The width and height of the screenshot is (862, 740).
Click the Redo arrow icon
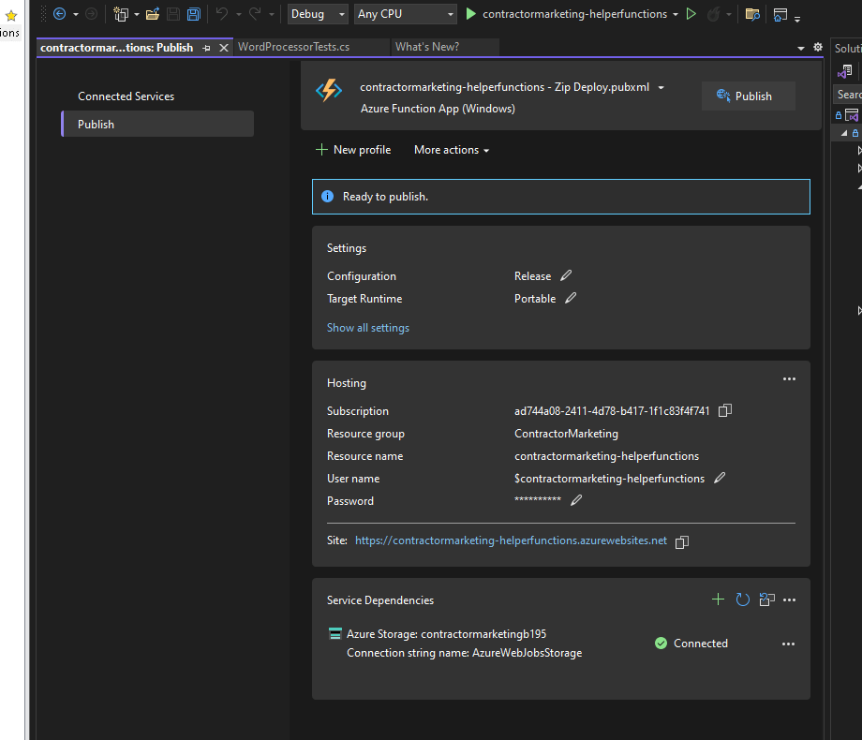(255, 14)
